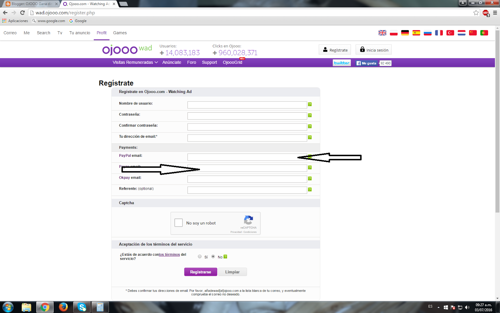Click the Facebook Me gusta button
500x313 pixels.
tap(366, 63)
